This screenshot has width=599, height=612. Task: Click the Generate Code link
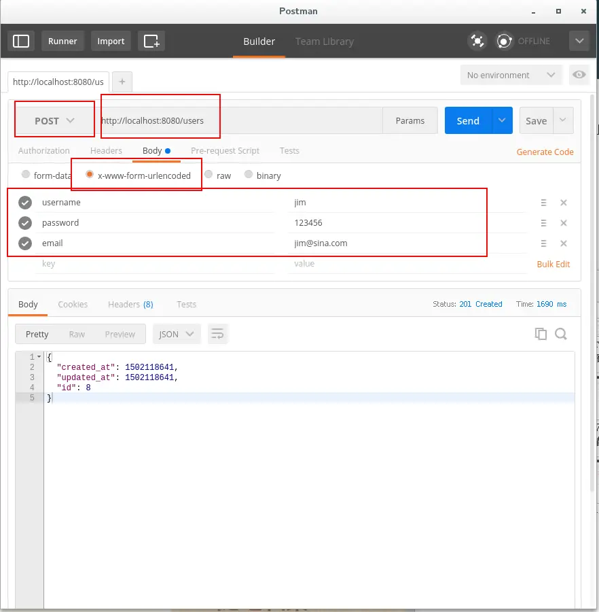point(545,152)
